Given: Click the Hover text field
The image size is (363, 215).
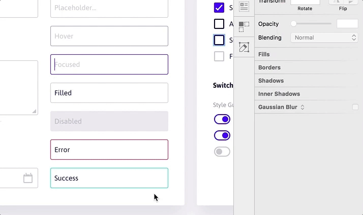Looking at the screenshot, I should point(109,36).
